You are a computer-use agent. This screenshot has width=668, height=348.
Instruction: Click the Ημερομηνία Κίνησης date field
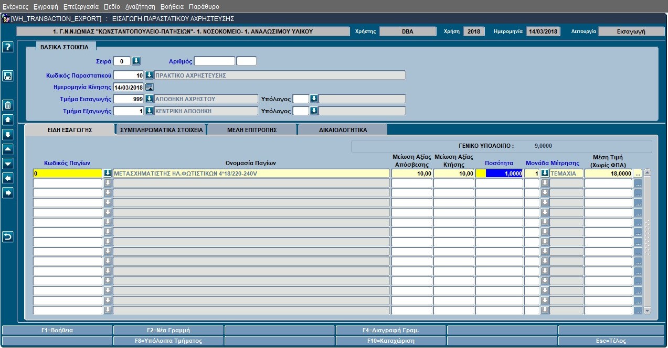129,87
